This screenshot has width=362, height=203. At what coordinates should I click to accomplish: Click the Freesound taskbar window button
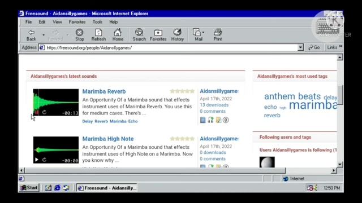107,188
